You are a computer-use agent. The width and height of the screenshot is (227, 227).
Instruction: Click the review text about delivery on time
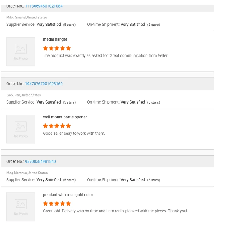[115, 211]
